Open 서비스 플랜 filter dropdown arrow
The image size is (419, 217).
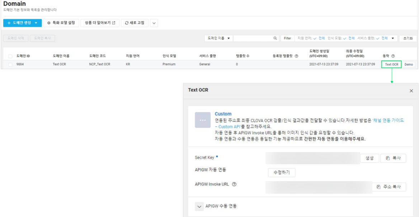[393, 38]
